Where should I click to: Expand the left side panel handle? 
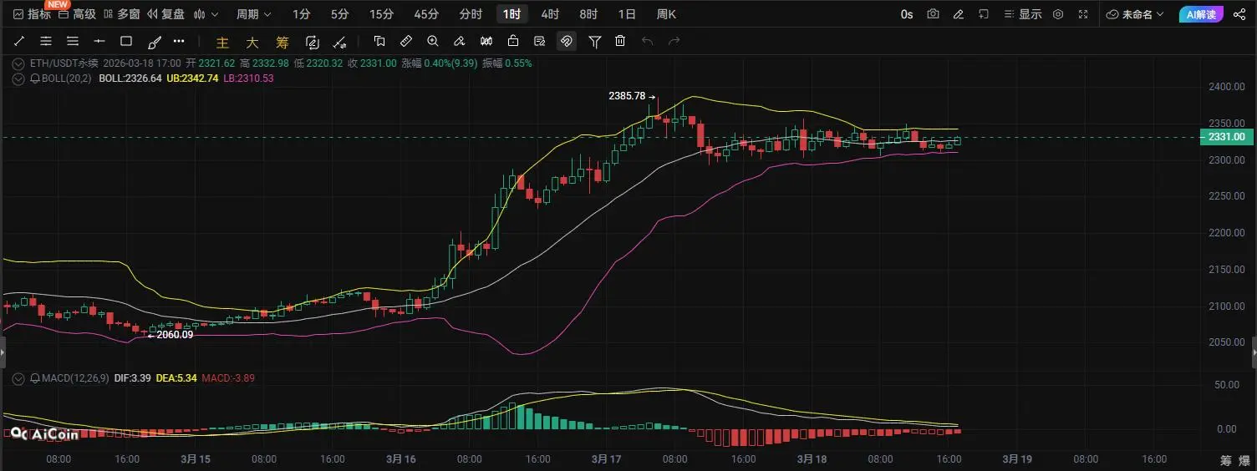(x=3, y=352)
